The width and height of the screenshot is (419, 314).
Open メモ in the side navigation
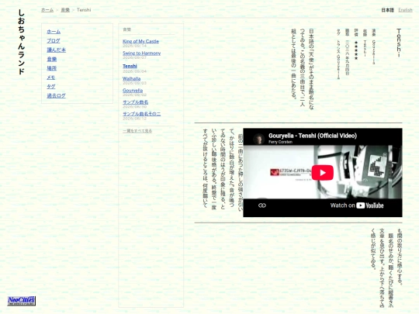click(51, 78)
